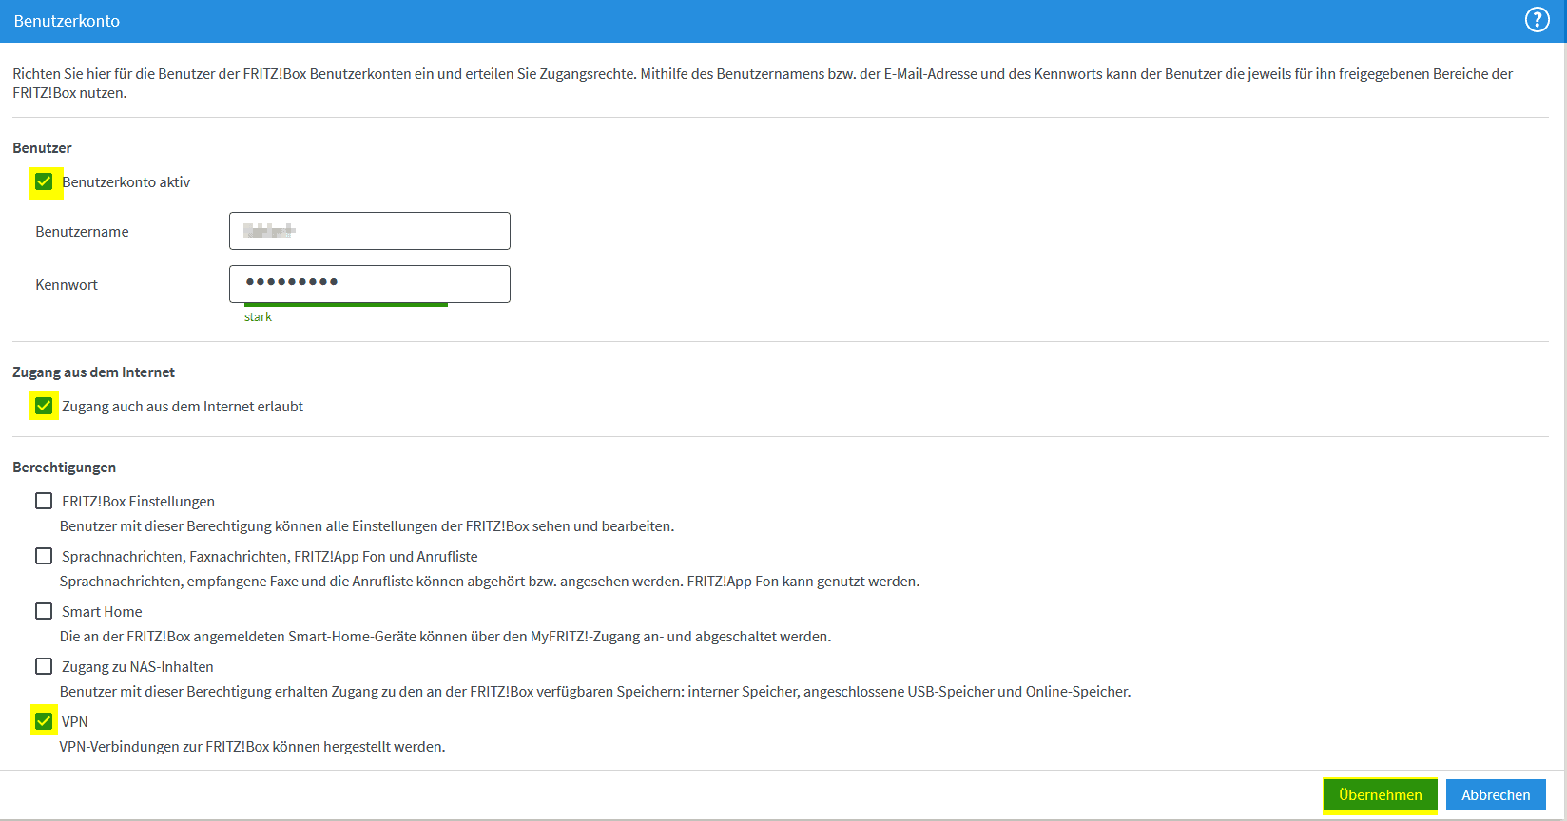Click the password strength bar labeled stark
Viewport: 1567px width, 821px height.
[346, 305]
